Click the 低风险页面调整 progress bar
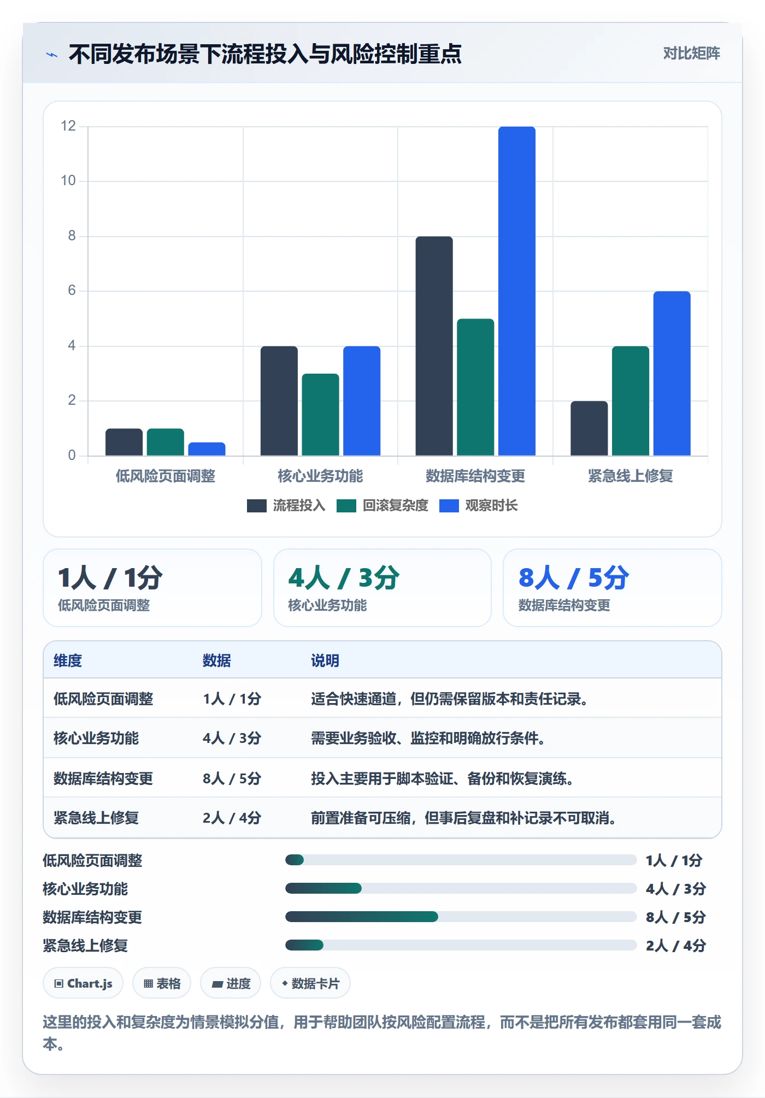The width and height of the screenshot is (765, 1098). pyautogui.click(x=461, y=860)
